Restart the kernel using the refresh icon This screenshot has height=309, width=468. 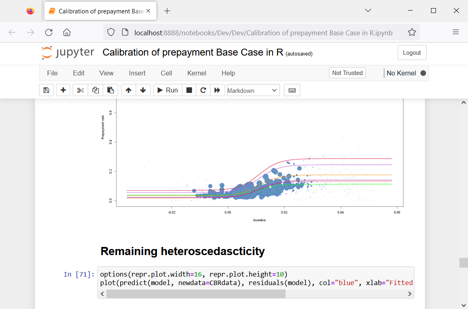point(203,90)
